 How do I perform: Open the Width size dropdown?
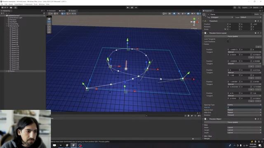point(244,127)
